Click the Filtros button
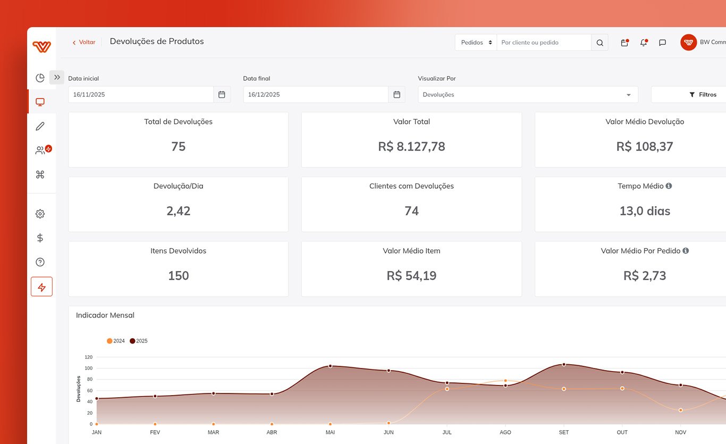726x444 pixels. pos(703,95)
